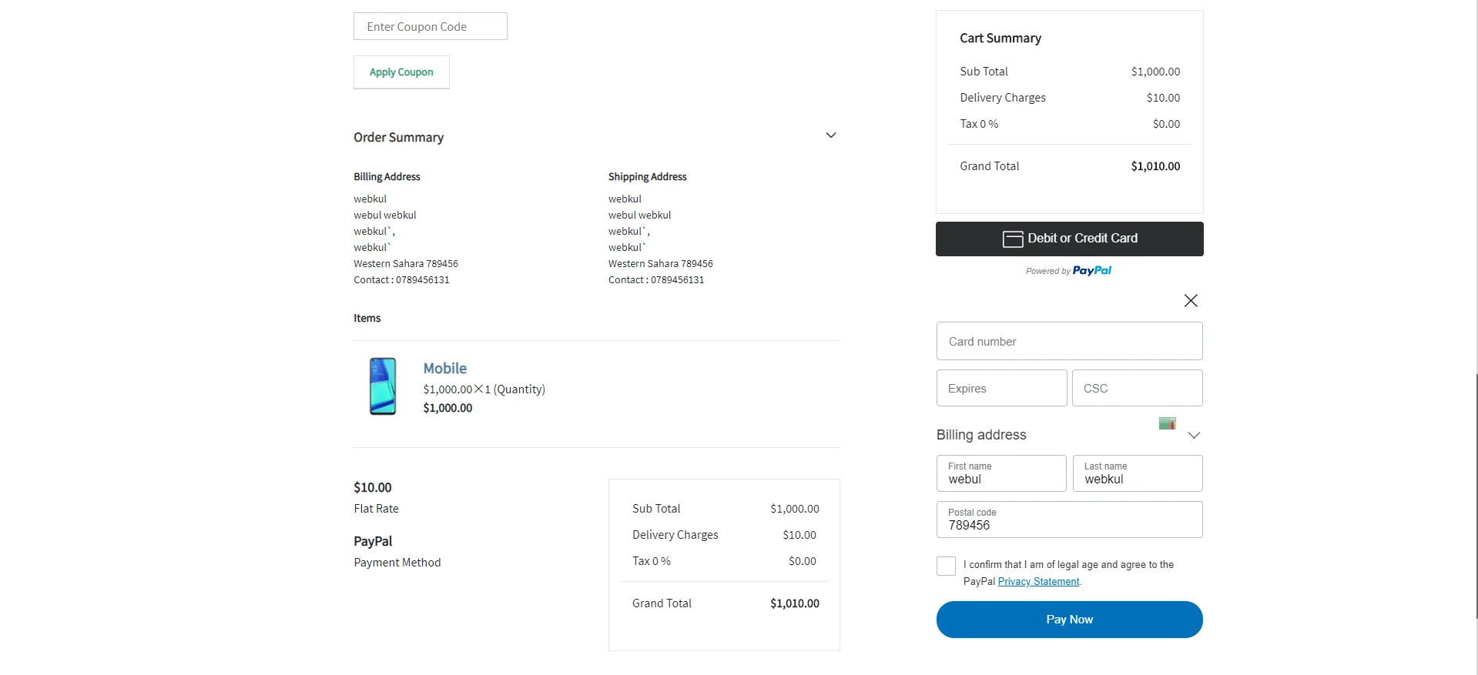The image size is (1478, 675).
Task: Select the Expires date field
Action: [x=1001, y=389]
